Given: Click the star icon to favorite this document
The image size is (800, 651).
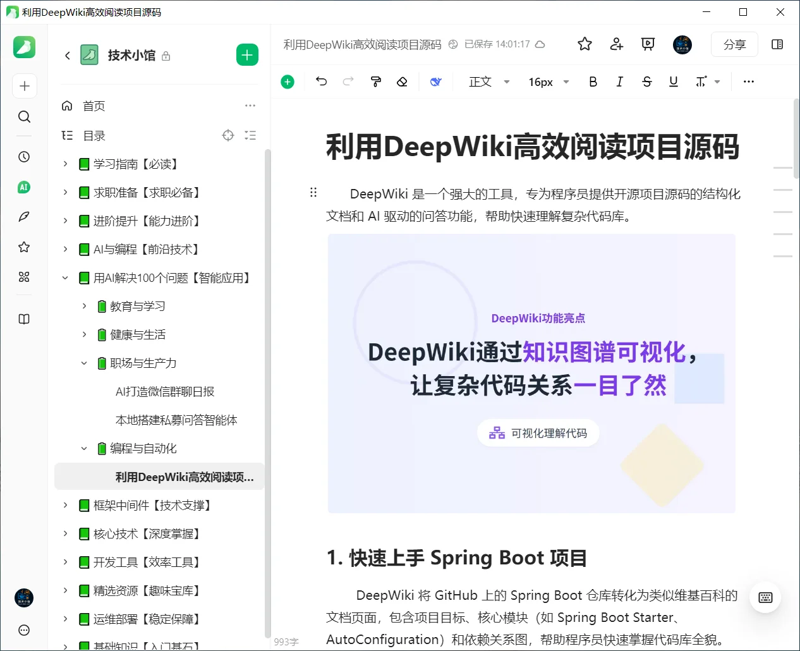Looking at the screenshot, I should [x=584, y=44].
